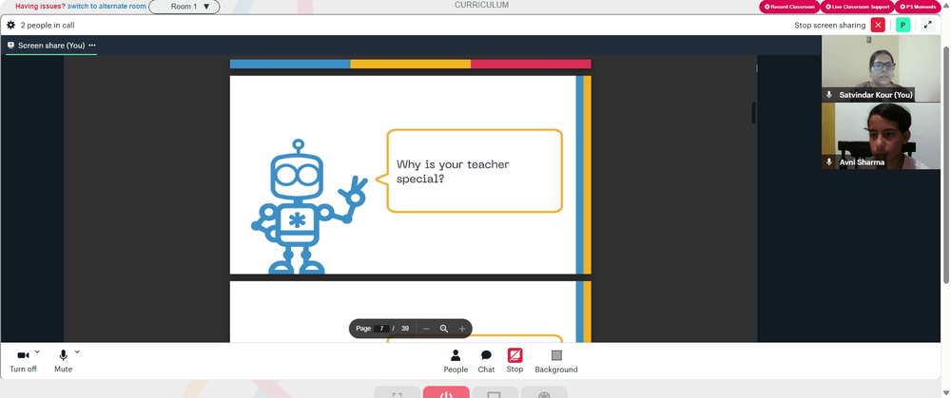Click 'Why is your teacher special?' text

(x=453, y=171)
